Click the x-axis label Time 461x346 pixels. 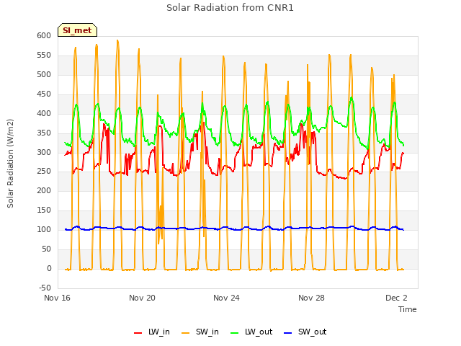tap(407, 309)
